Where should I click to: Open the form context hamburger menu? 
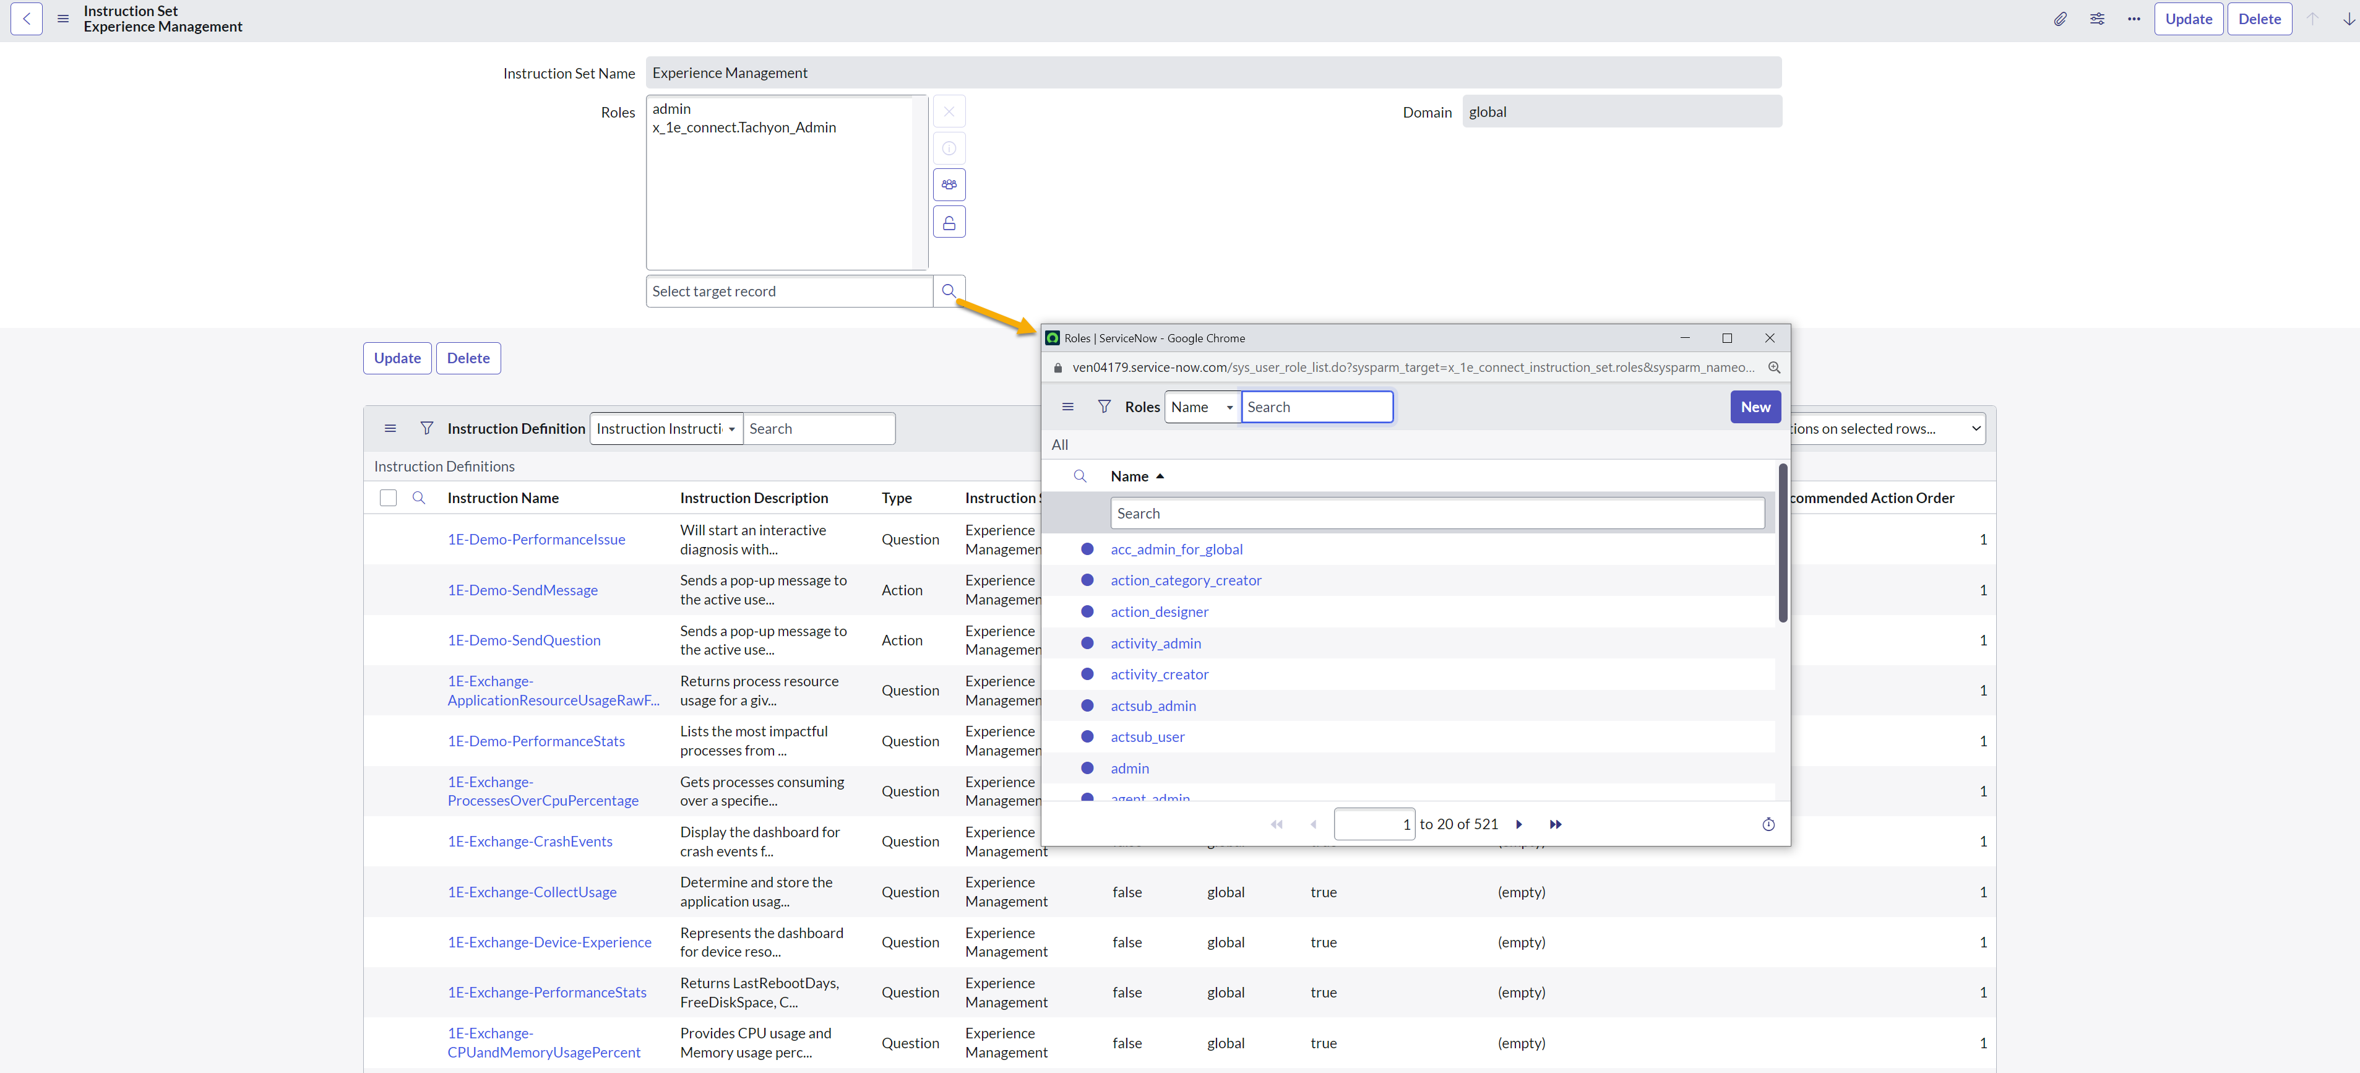[63, 19]
